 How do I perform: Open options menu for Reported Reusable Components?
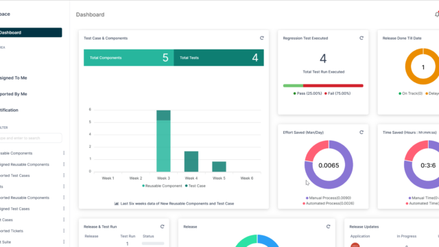[x=64, y=198]
